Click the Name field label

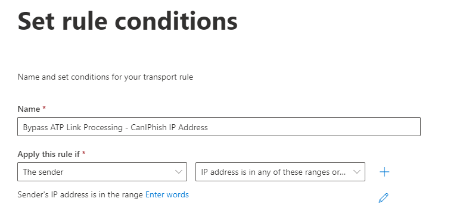coord(29,109)
